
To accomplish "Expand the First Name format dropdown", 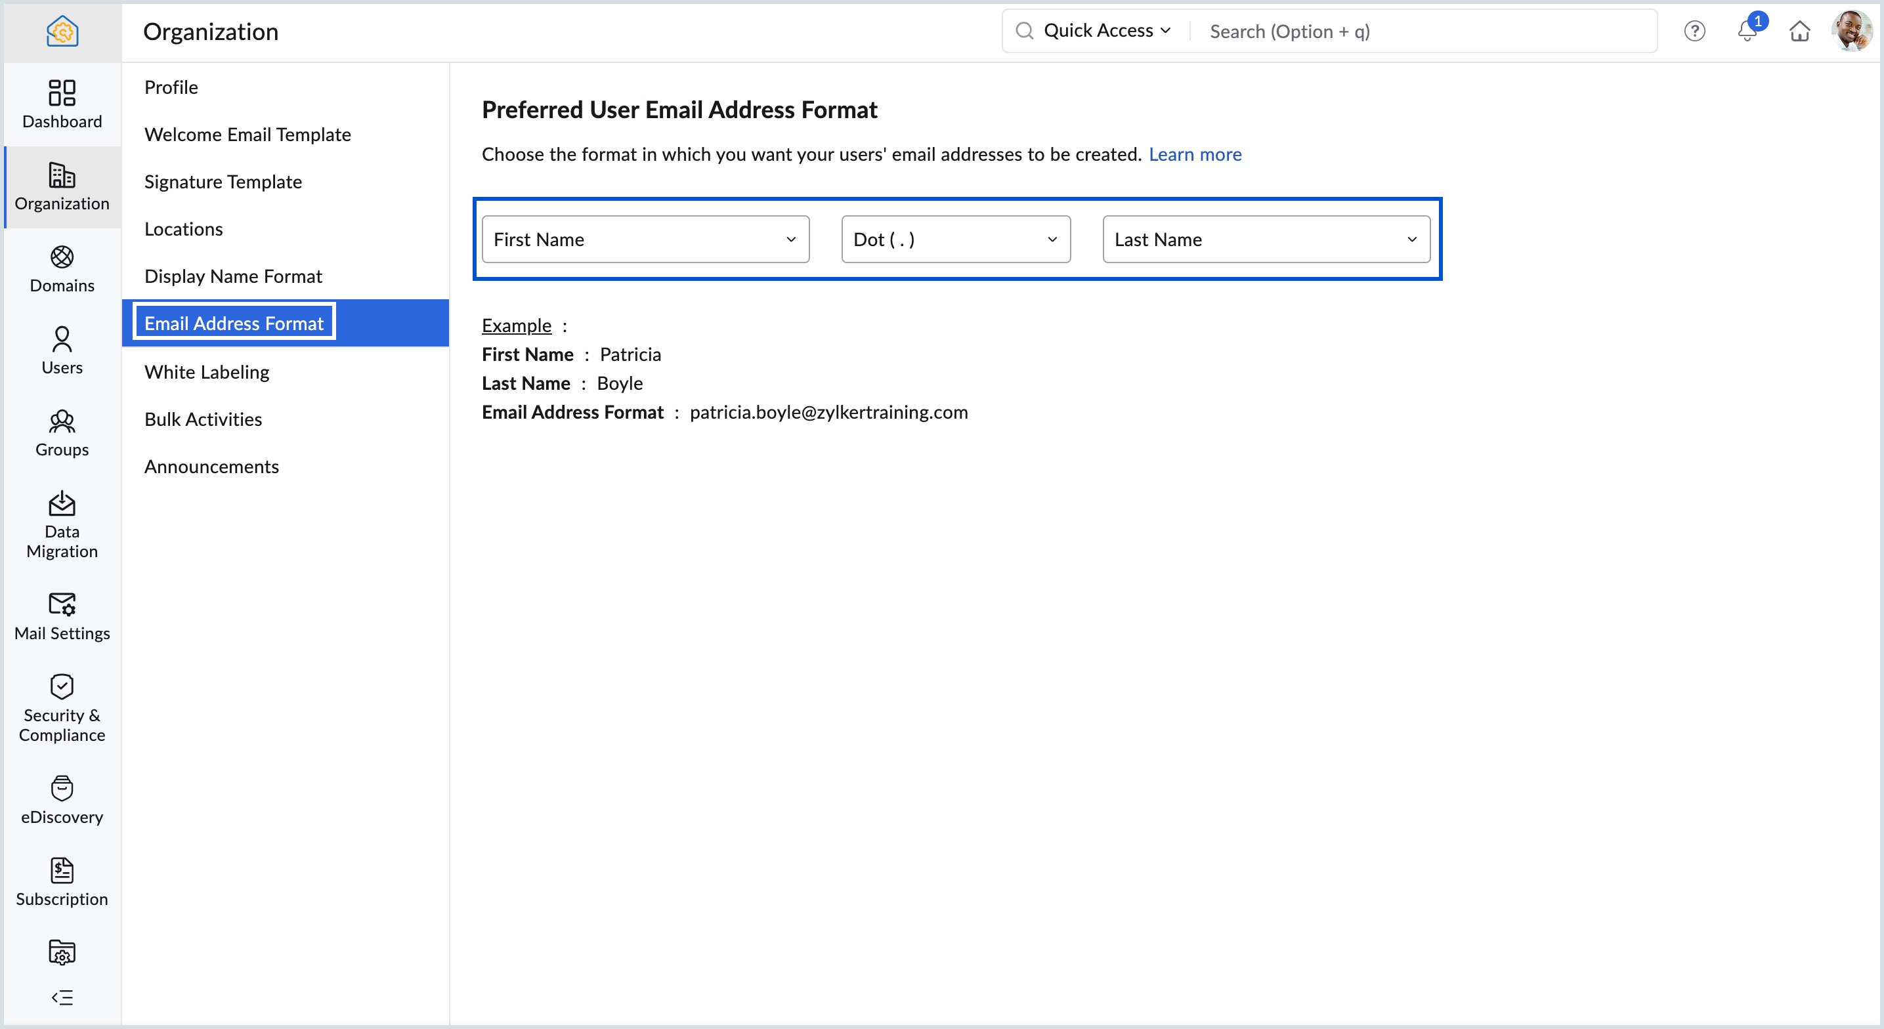I will click(645, 239).
